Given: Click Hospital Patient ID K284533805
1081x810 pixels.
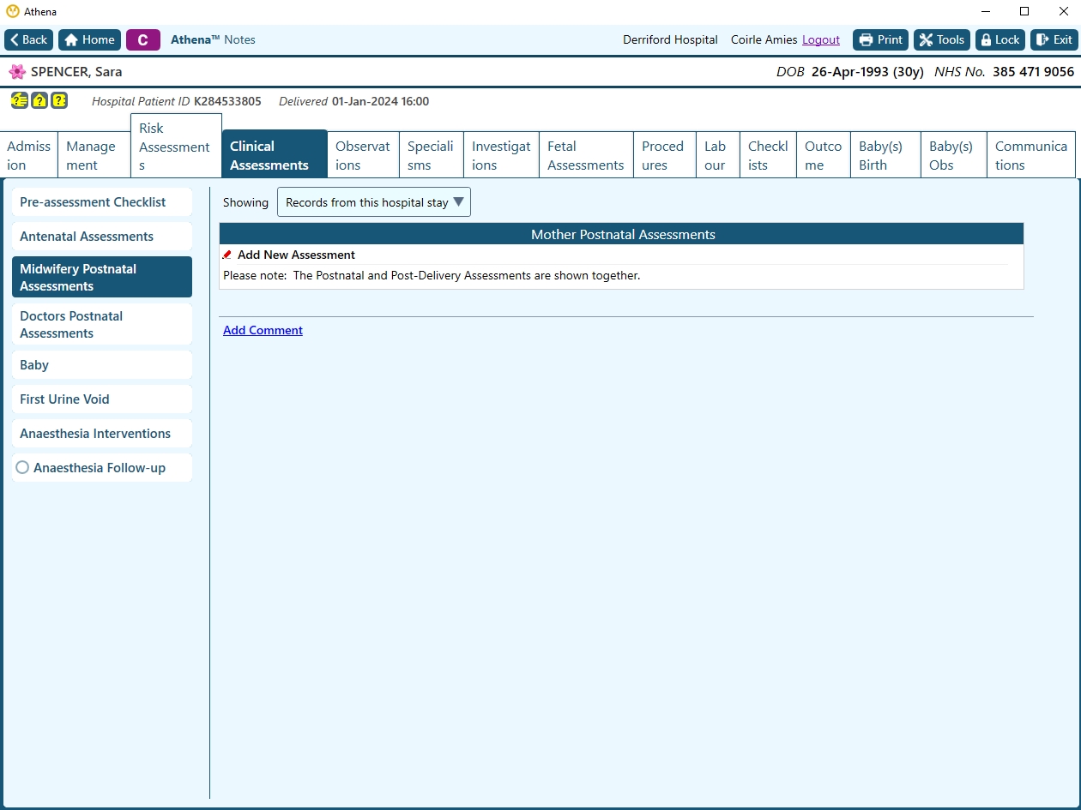Looking at the screenshot, I should tap(177, 101).
